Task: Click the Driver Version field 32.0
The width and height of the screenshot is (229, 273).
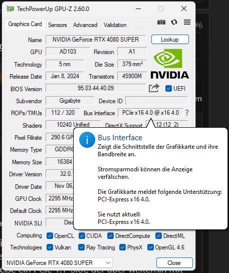Action: click(x=60, y=174)
